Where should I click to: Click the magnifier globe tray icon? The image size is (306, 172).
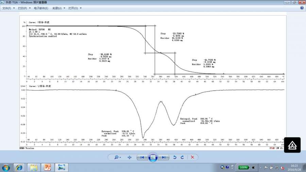pyautogui.click(x=222, y=167)
